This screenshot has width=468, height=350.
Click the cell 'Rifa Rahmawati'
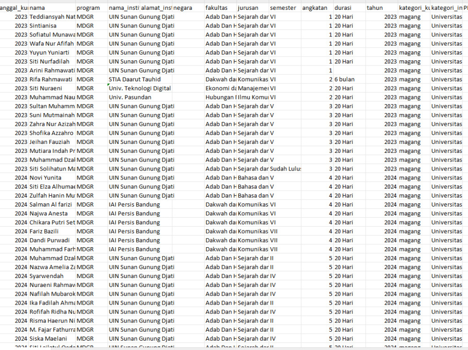[x=52, y=79]
